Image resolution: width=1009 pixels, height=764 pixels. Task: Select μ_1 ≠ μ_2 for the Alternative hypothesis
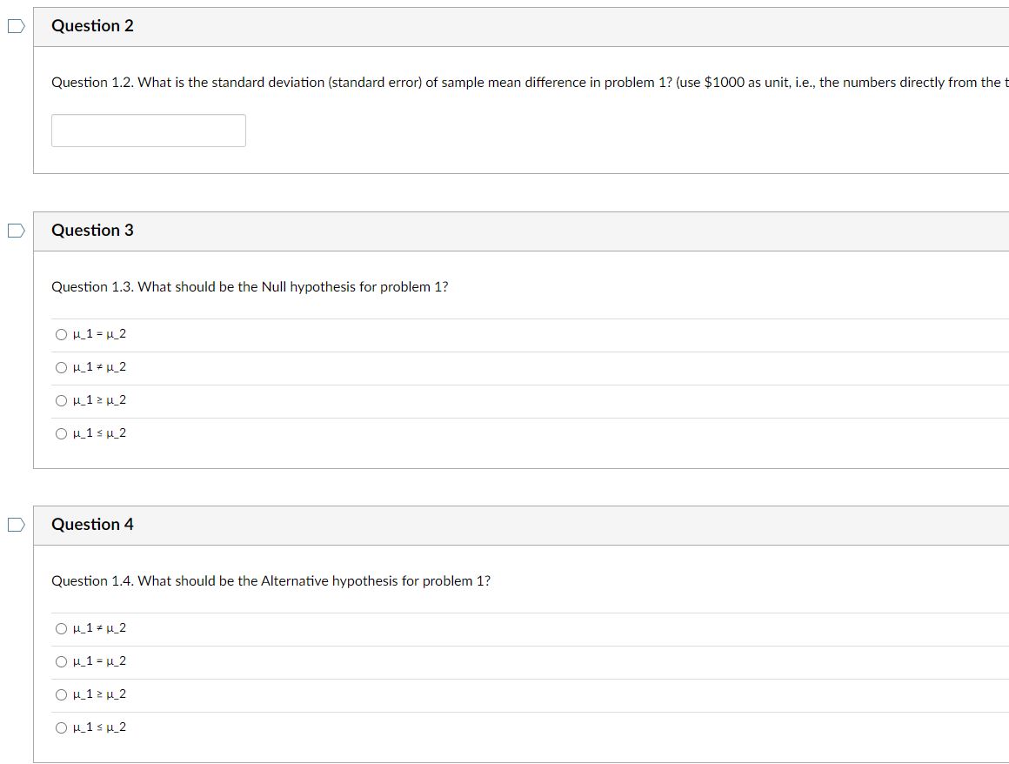[x=60, y=627]
